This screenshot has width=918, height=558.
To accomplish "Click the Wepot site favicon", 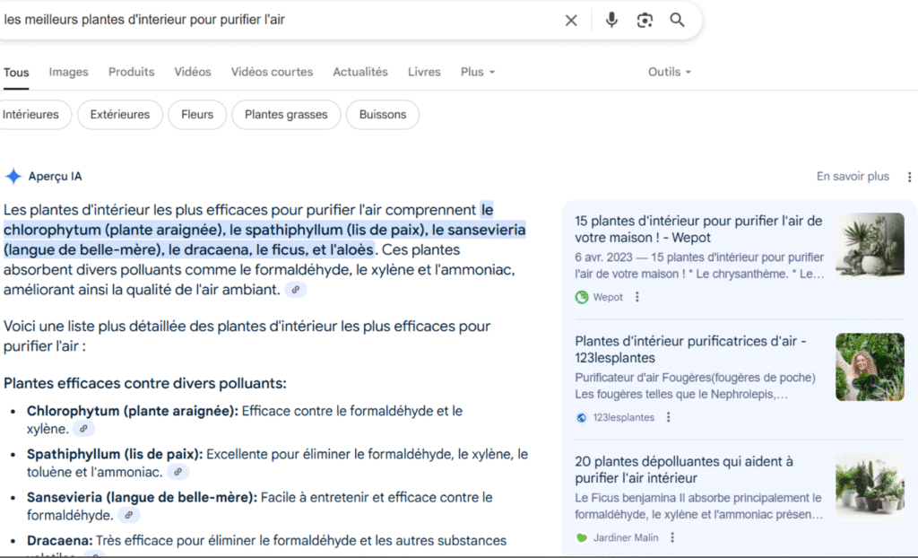I will tap(581, 297).
